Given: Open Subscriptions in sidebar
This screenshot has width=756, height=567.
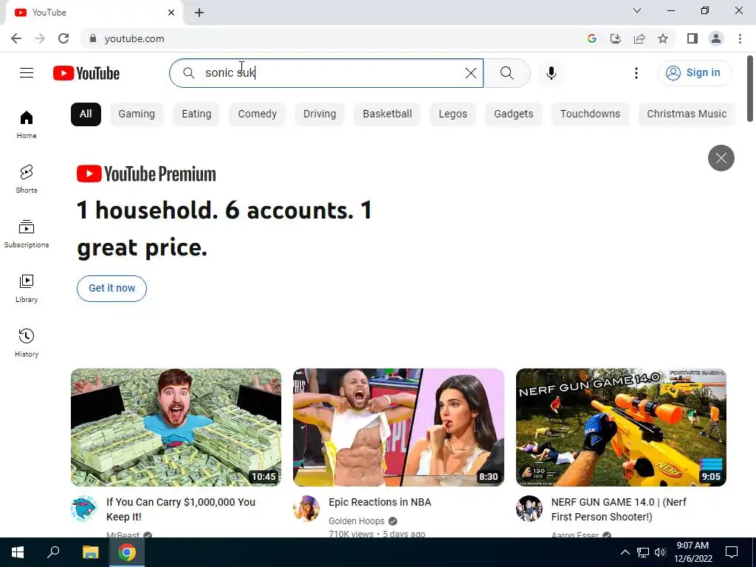Looking at the screenshot, I should 27,234.
